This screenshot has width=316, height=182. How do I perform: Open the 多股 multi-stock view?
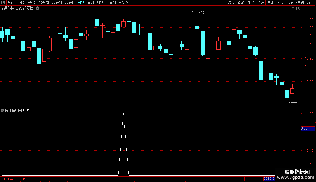251,3
